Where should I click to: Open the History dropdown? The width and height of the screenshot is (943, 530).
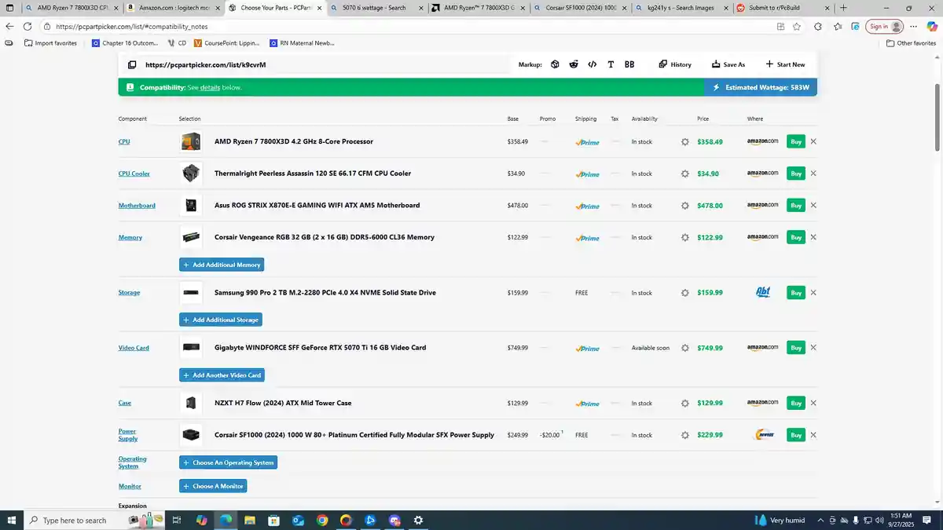675,64
